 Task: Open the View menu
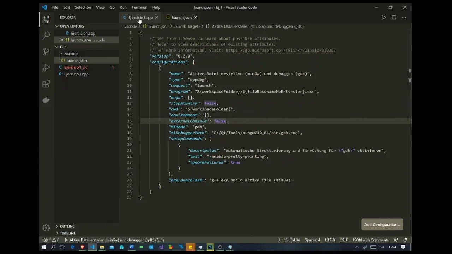click(100, 7)
